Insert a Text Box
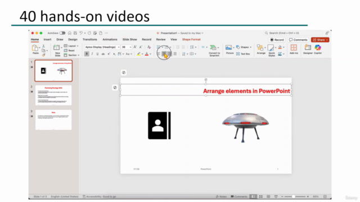This screenshot has width=360, height=202. [x=243, y=54]
